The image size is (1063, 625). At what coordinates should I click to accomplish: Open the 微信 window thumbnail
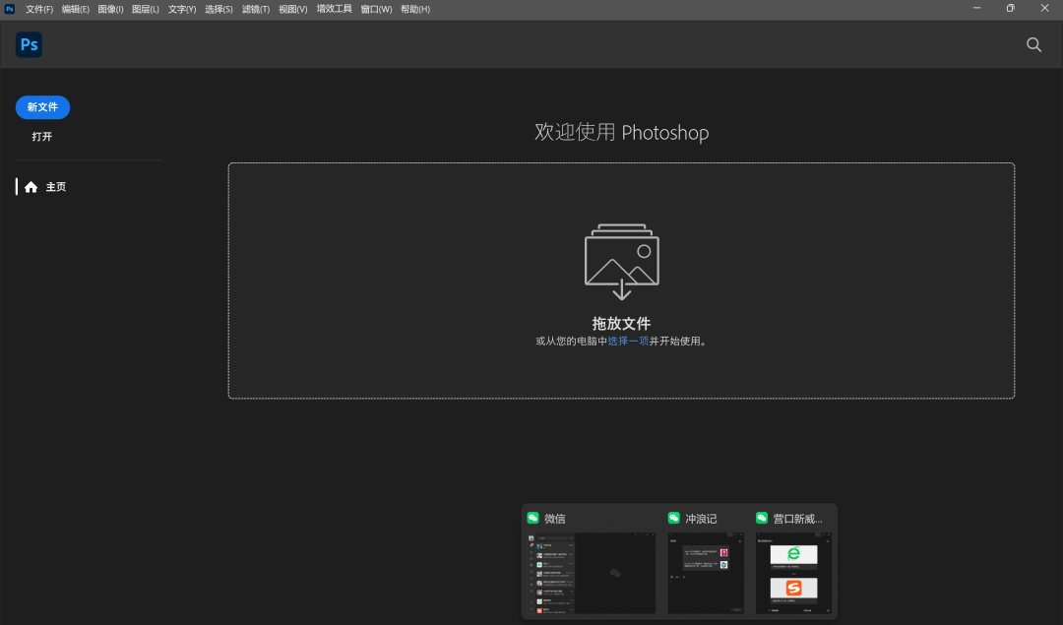(x=592, y=574)
